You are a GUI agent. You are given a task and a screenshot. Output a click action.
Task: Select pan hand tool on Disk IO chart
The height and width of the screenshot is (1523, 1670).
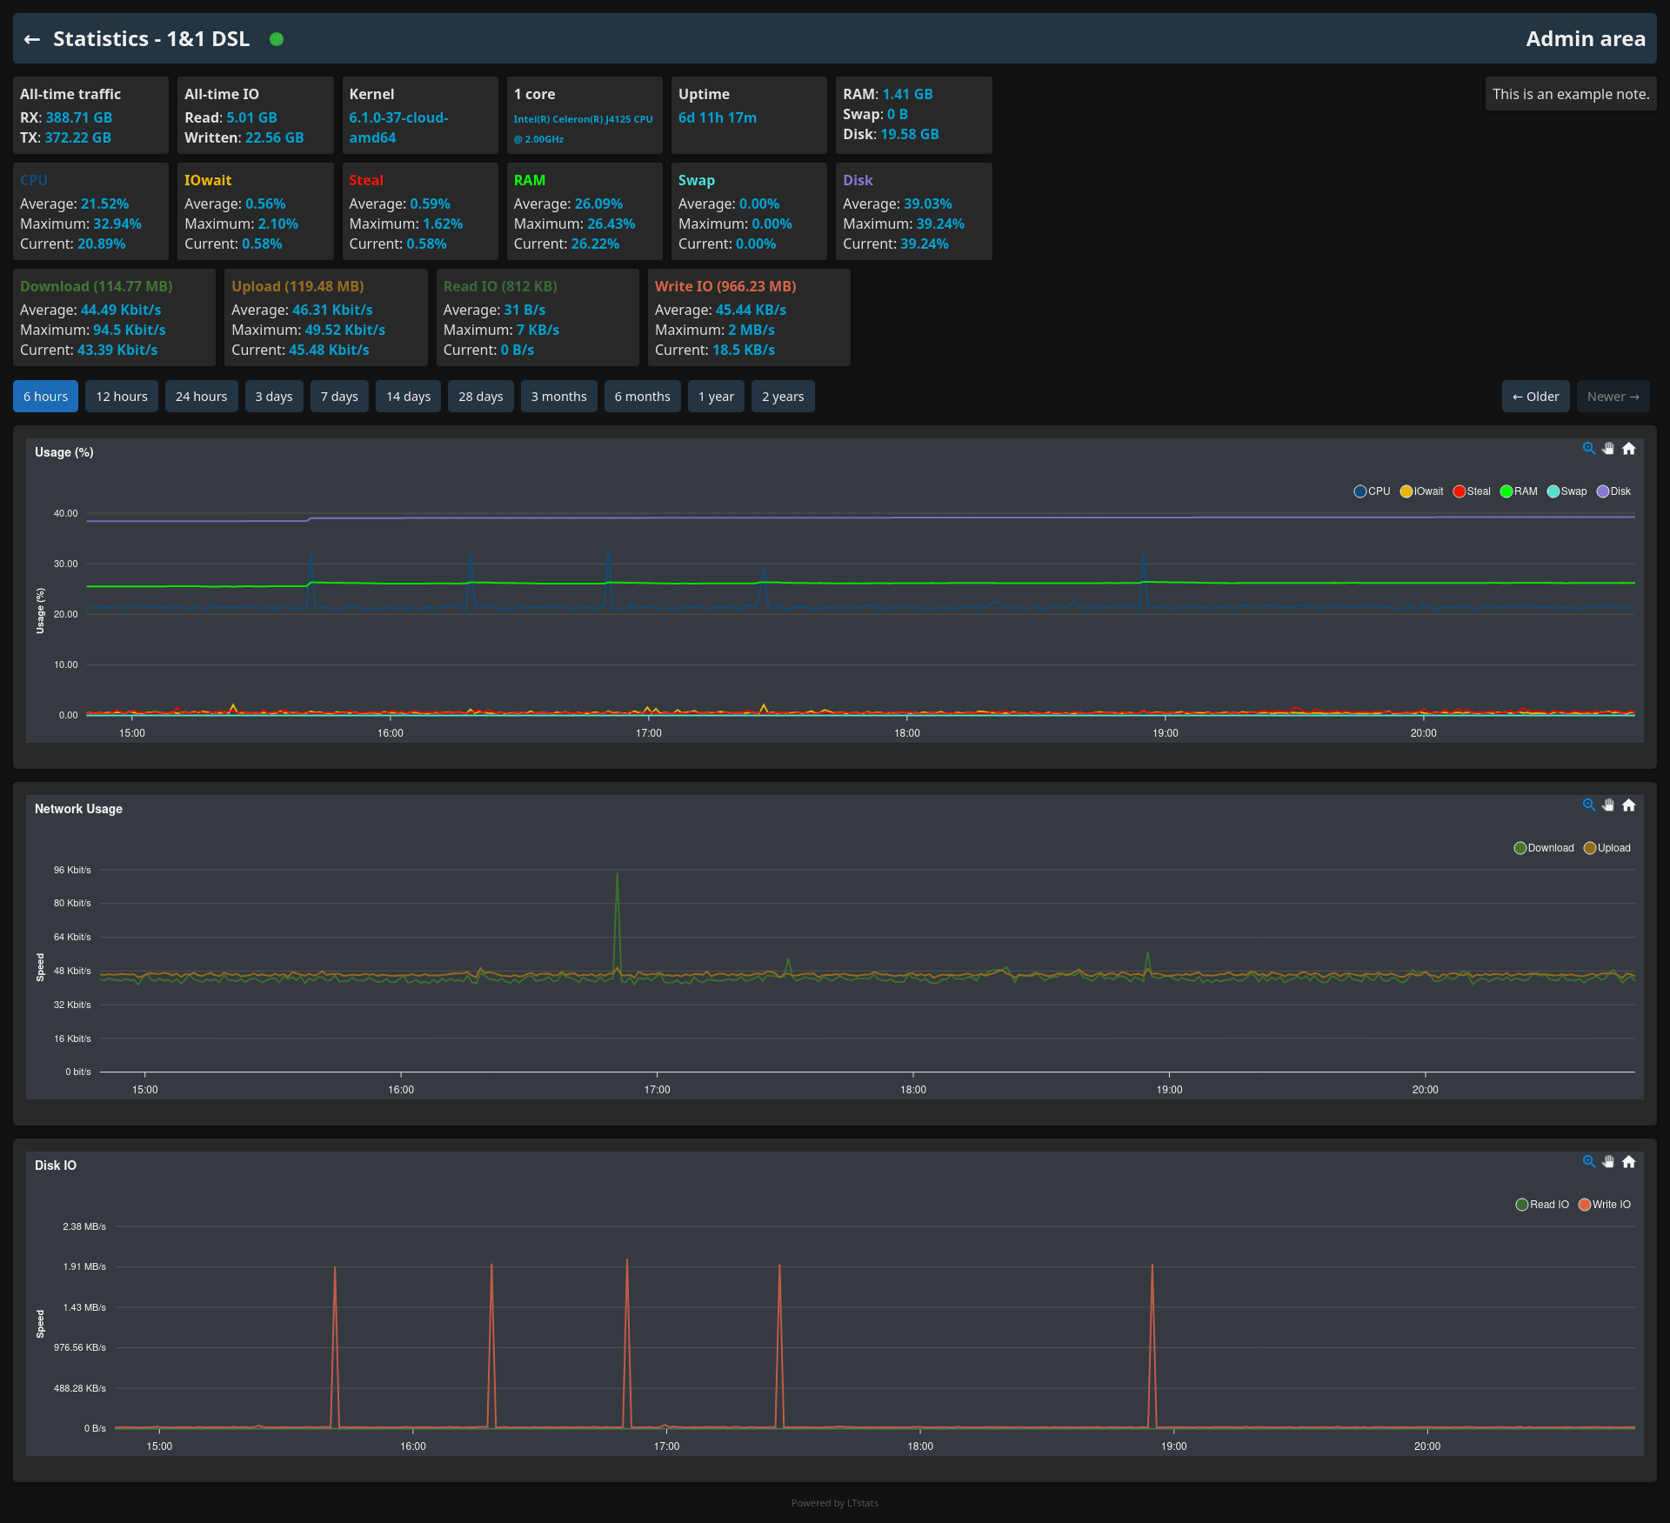[1608, 1162]
